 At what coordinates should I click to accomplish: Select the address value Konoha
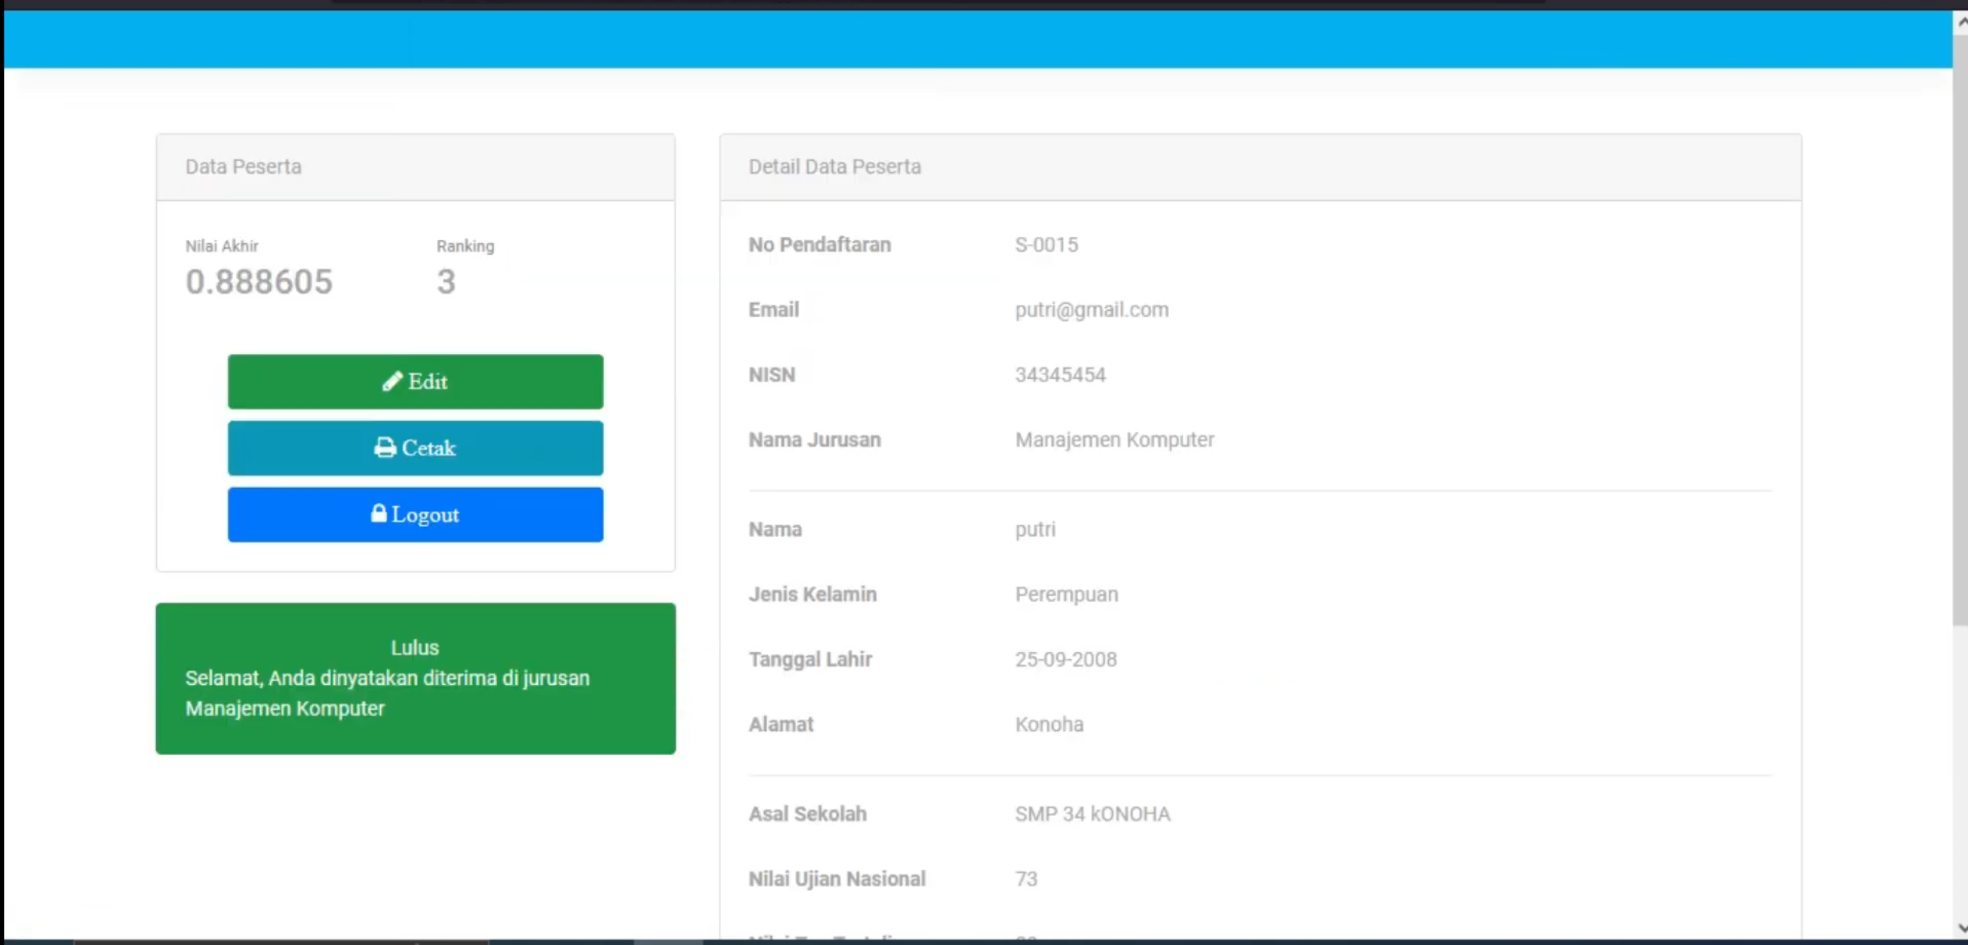pos(1049,724)
